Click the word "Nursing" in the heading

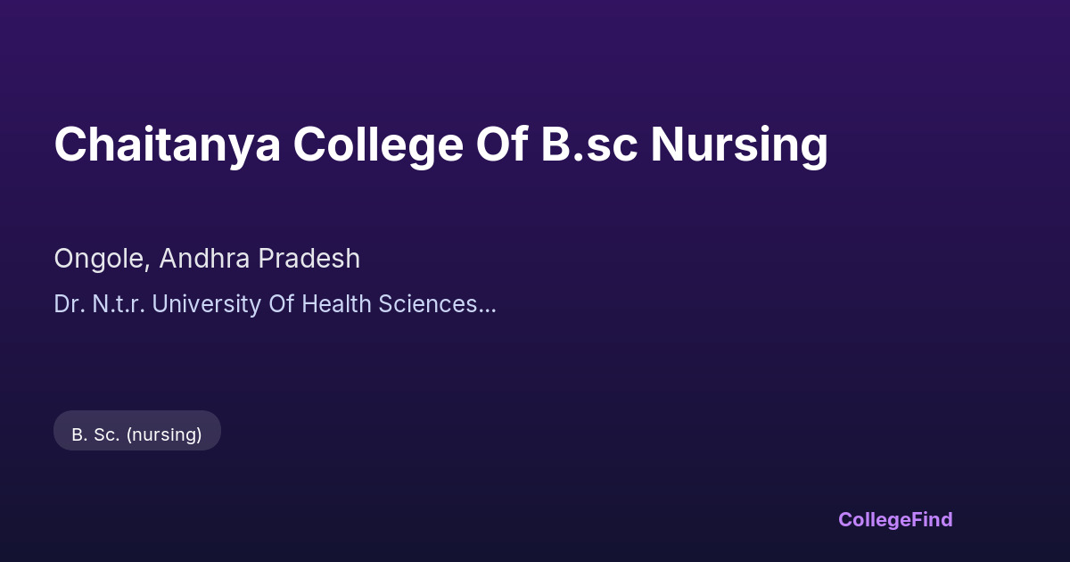tap(738, 145)
